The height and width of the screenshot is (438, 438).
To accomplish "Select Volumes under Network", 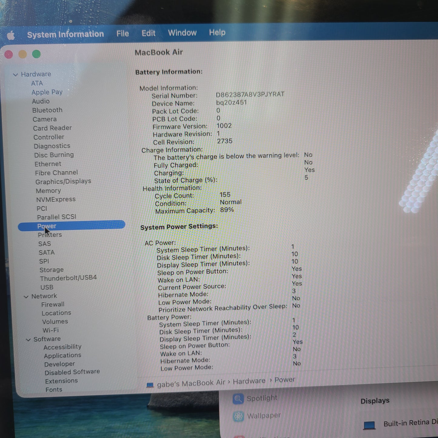I will pyautogui.click(x=55, y=322).
